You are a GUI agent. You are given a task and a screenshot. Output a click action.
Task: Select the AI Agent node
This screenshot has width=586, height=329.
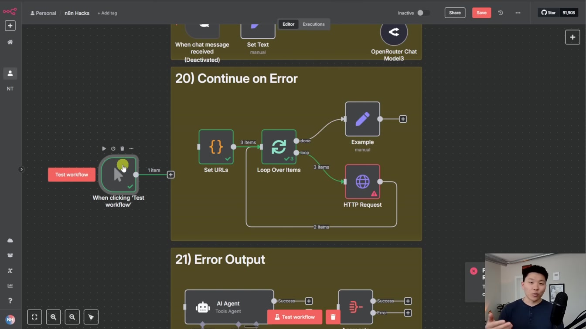229,307
